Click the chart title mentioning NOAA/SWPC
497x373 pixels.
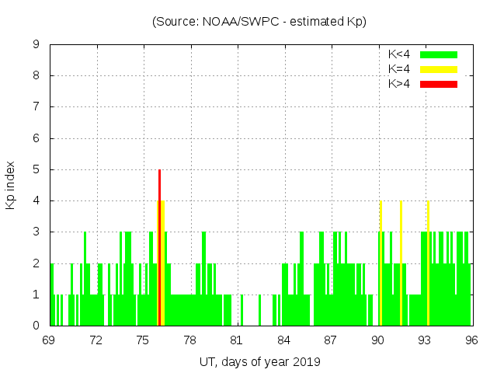(x=259, y=22)
